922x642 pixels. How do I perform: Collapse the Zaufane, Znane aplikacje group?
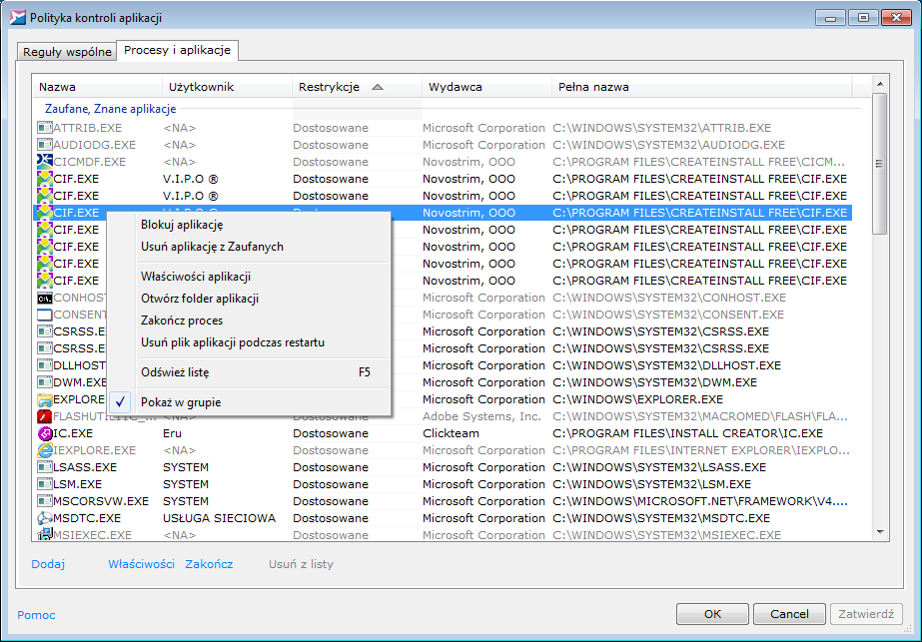tap(111, 109)
